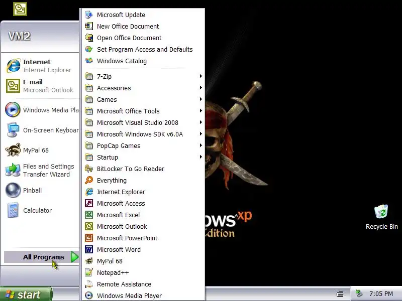Expand the 7-Zip submenu arrow
Screen dimensions: 402x301
pyautogui.click(x=200, y=76)
